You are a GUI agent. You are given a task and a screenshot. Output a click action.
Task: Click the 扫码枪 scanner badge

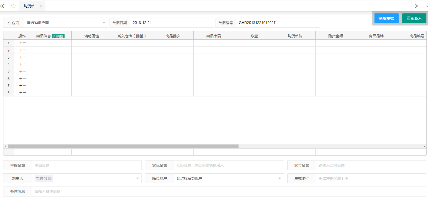58,36
